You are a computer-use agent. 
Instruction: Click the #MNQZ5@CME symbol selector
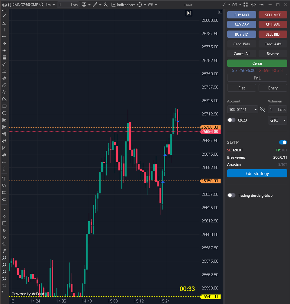(25, 5)
